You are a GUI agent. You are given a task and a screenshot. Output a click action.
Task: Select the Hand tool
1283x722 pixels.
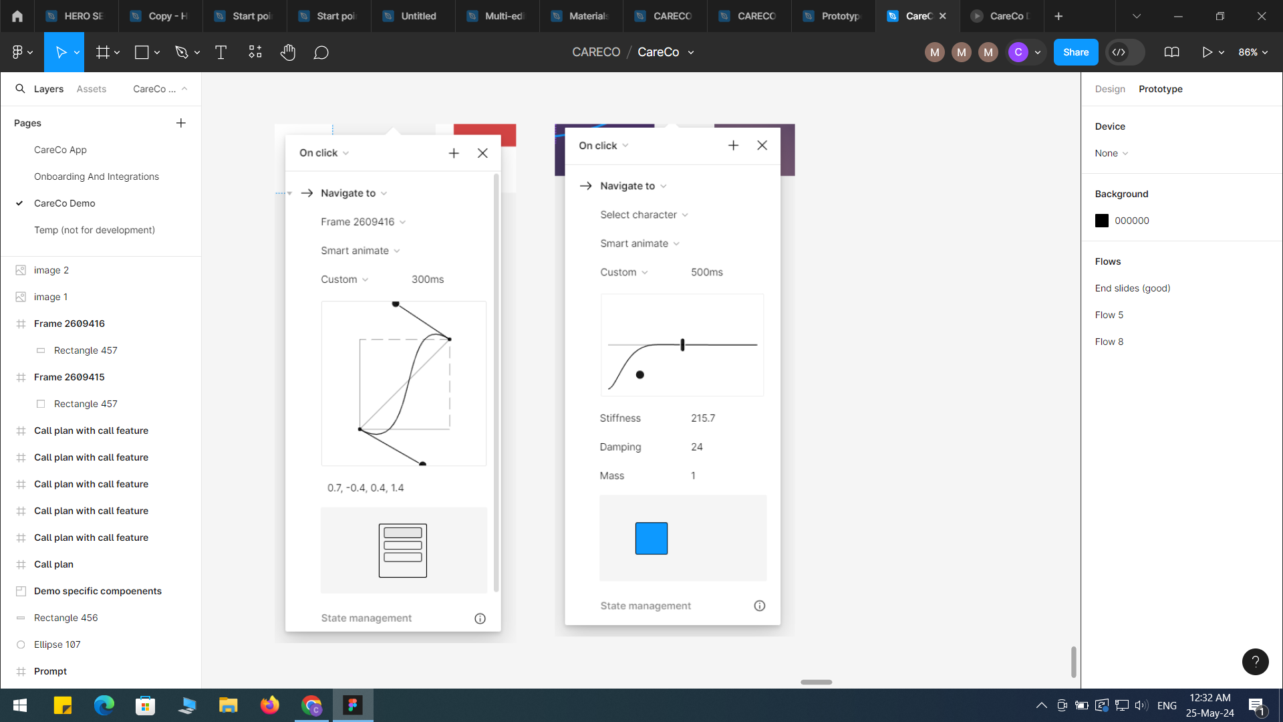(288, 52)
